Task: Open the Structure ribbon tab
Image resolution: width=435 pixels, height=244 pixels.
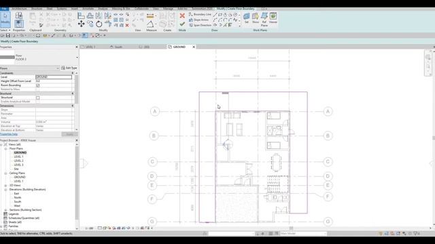Action: click(37, 9)
